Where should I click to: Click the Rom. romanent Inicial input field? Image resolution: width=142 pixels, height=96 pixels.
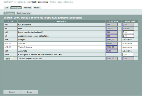[128, 55]
